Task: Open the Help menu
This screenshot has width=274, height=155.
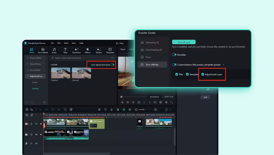Action: click(81, 43)
